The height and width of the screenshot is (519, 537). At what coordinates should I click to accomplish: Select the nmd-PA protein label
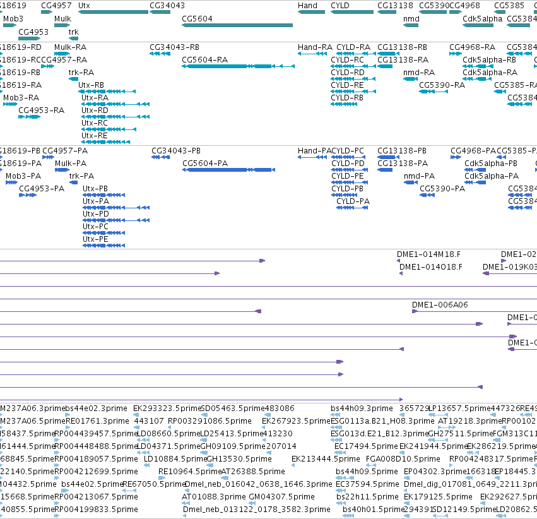[x=419, y=176]
